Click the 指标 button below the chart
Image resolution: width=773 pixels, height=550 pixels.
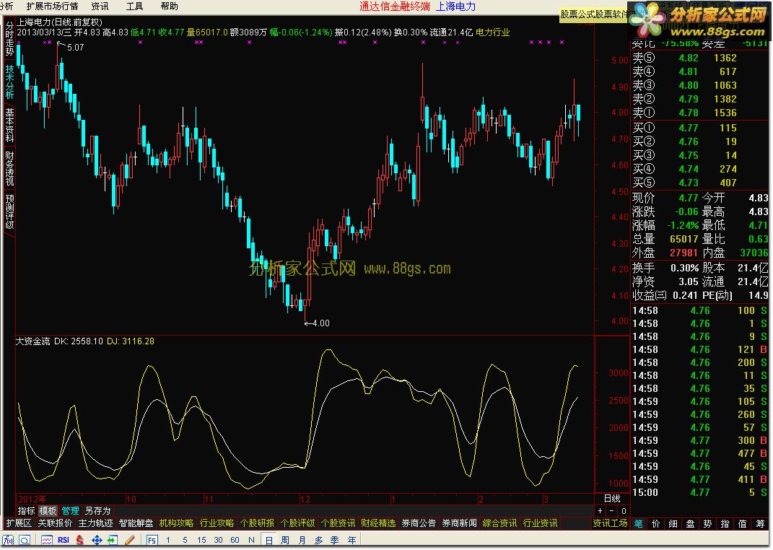26,511
